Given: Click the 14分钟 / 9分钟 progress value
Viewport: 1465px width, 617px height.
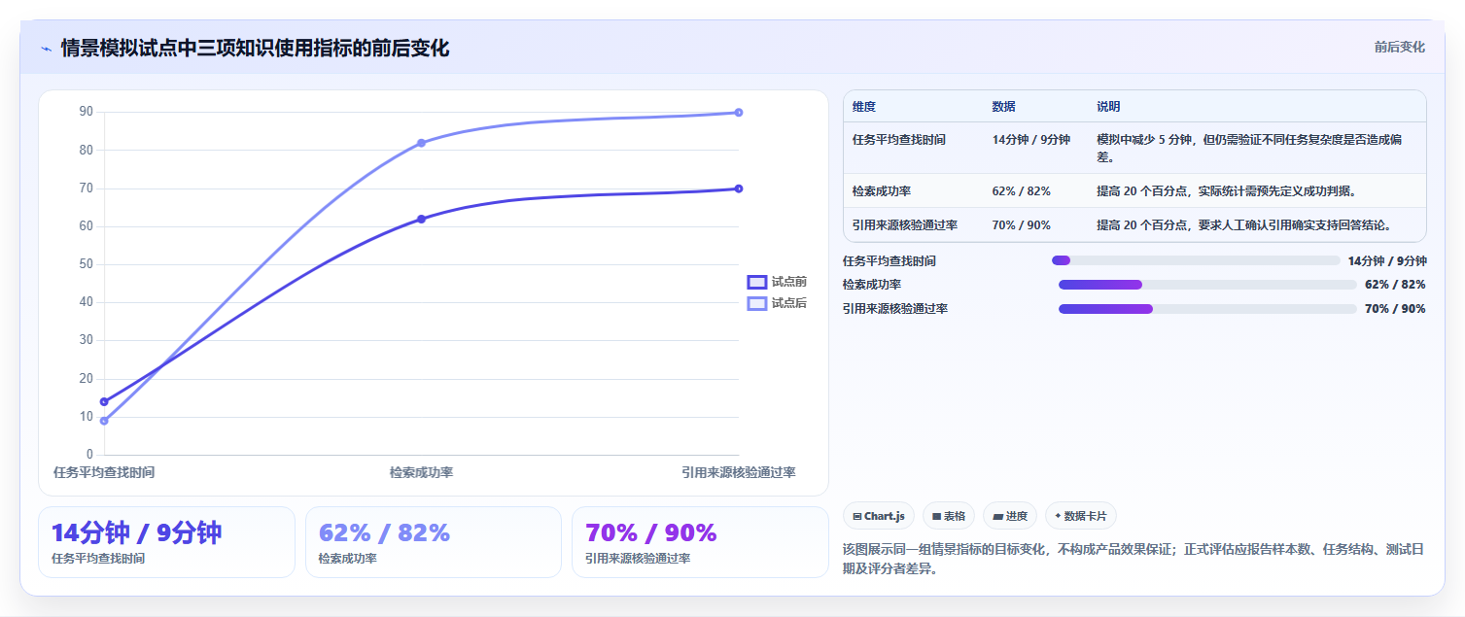Looking at the screenshot, I should click(x=1387, y=261).
